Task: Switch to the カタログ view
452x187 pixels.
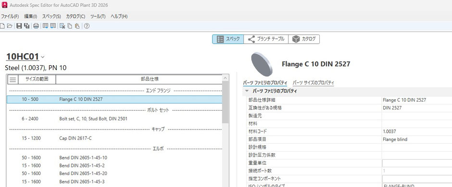Action: (x=304, y=39)
